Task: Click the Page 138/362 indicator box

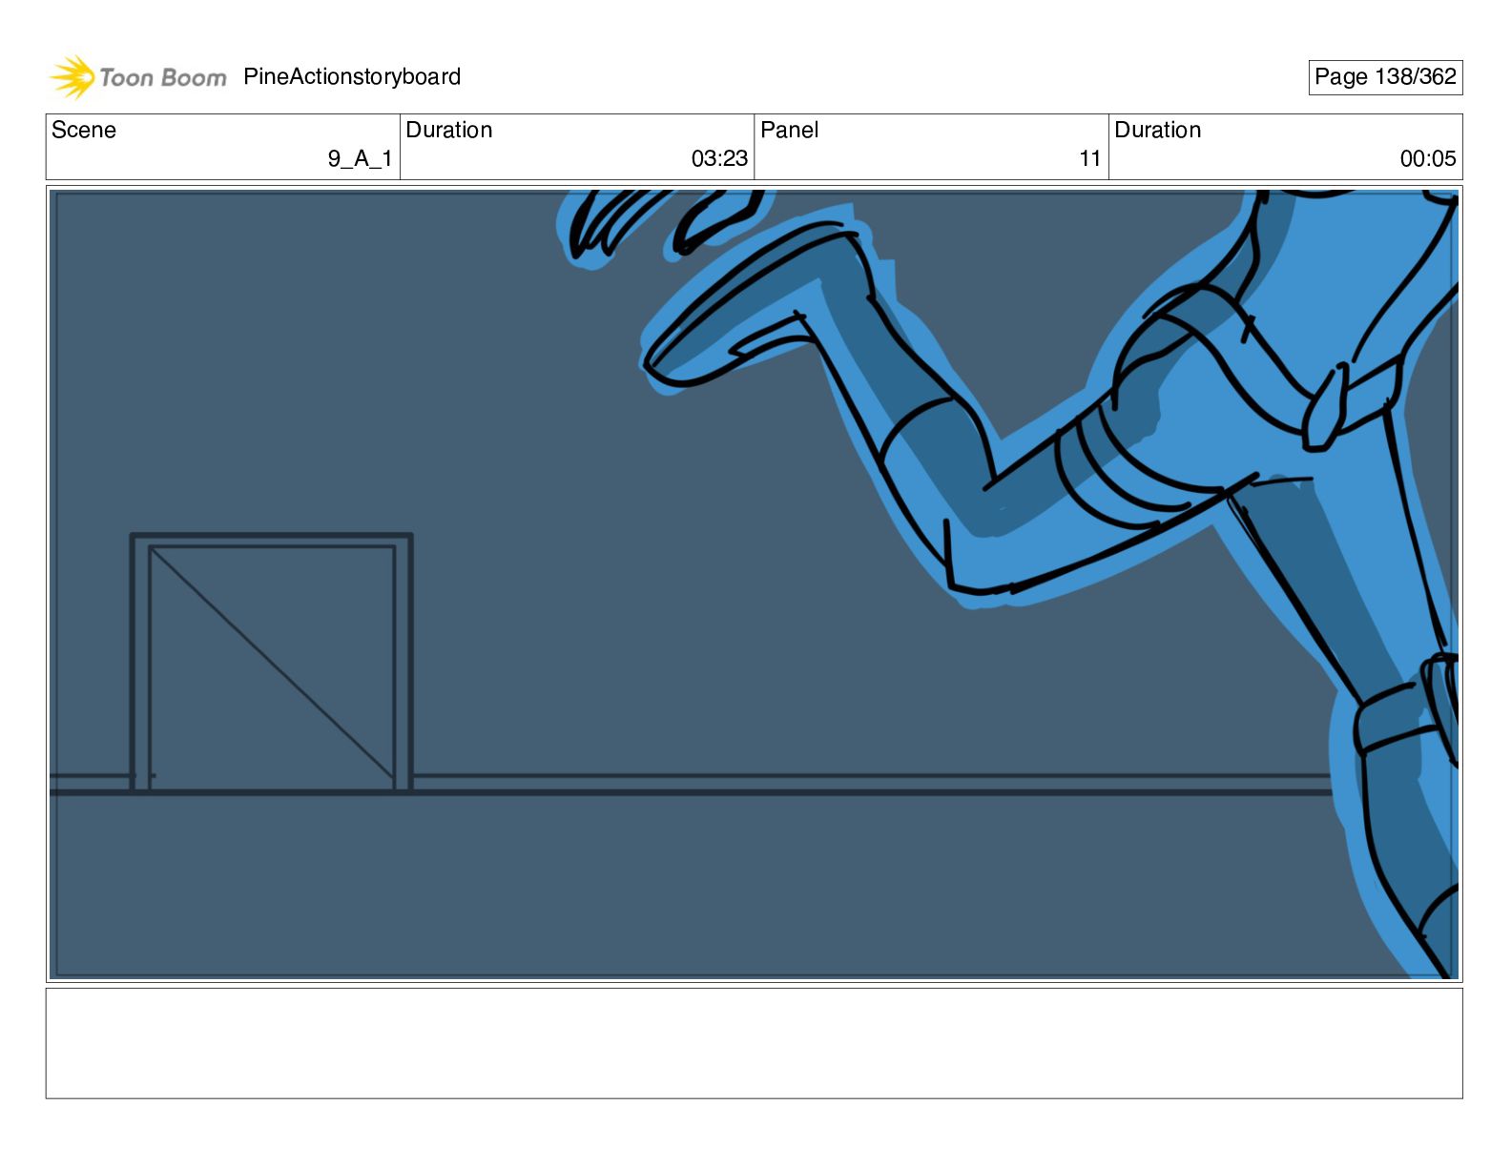Action: [x=1385, y=77]
